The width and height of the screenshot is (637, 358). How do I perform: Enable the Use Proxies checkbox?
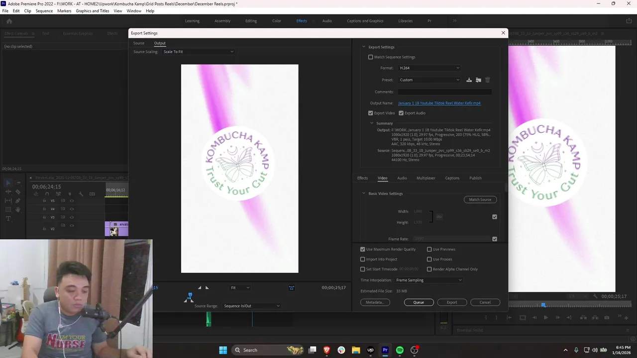pos(429,259)
